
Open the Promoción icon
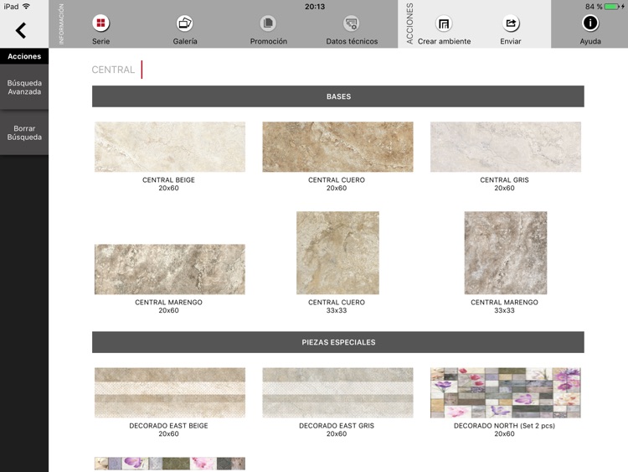[268, 23]
